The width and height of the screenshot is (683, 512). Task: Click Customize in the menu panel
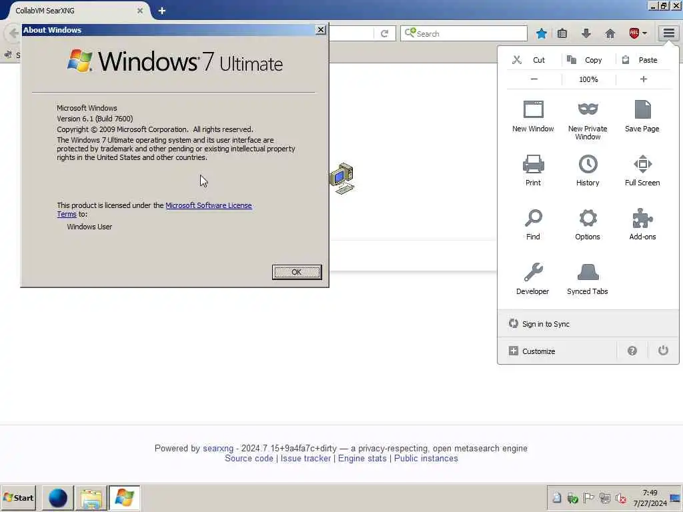[x=532, y=351]
